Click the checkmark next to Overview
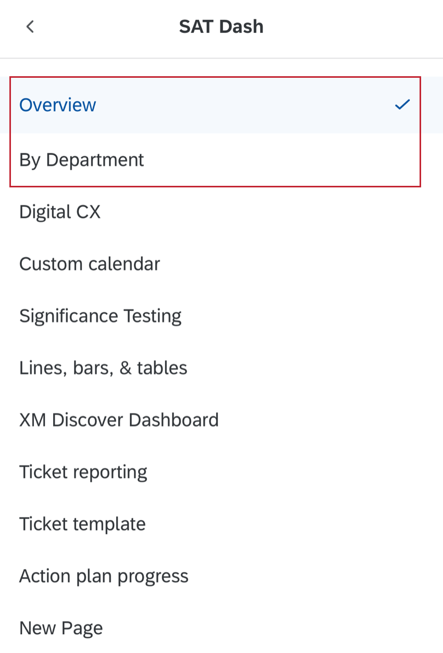 [x=402, y=104]
